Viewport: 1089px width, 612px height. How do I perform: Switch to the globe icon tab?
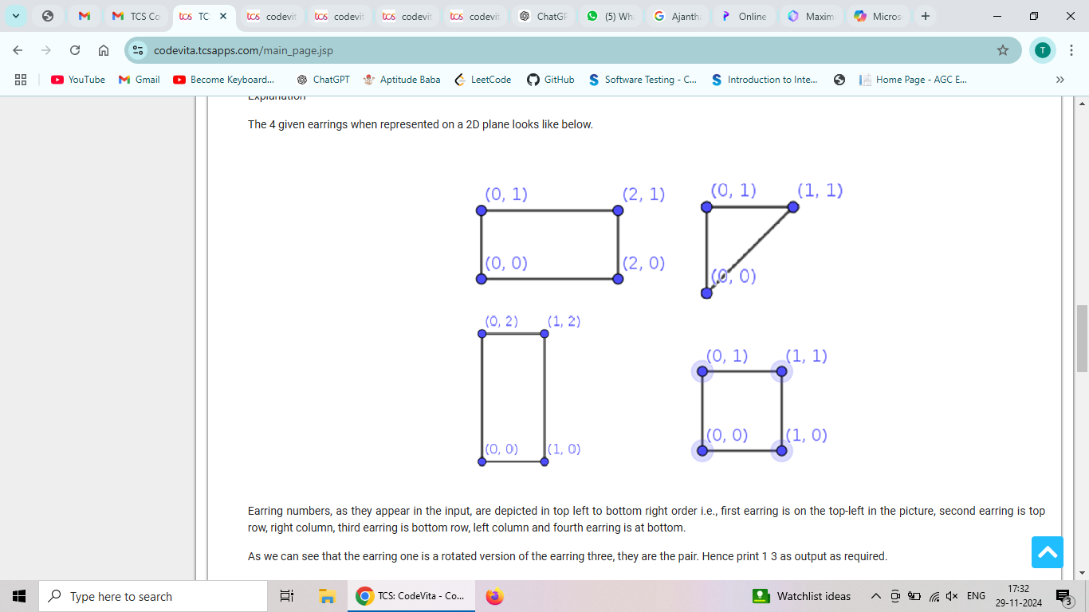pyautogui.click(x=48, y=16)
